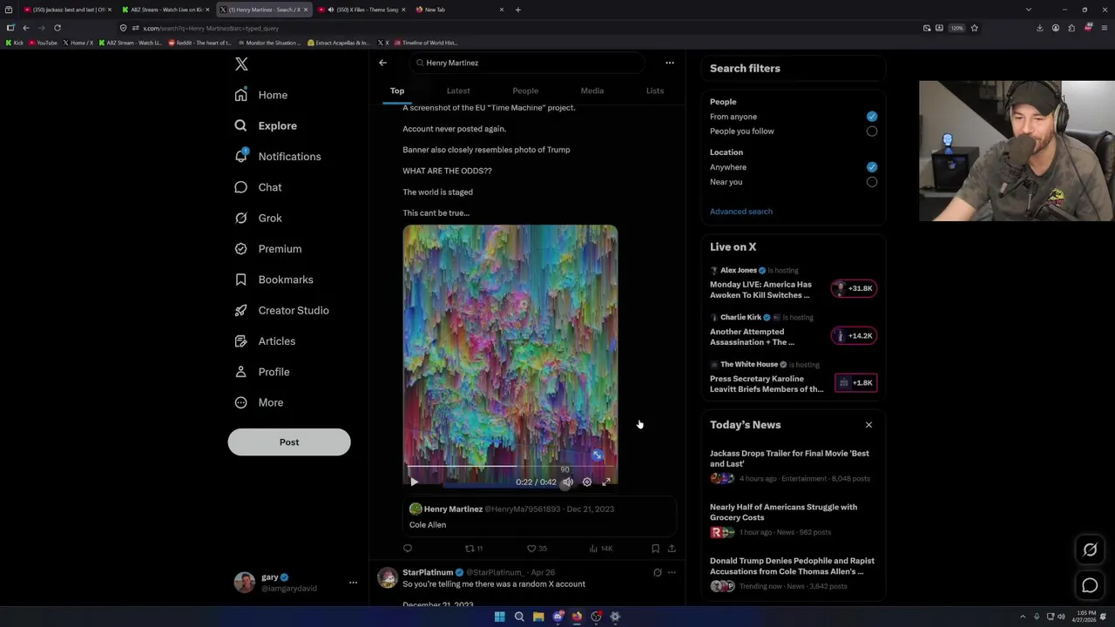Open White House Press Secretary briefing
The image size is (1115, 627).
click(793, 379)
